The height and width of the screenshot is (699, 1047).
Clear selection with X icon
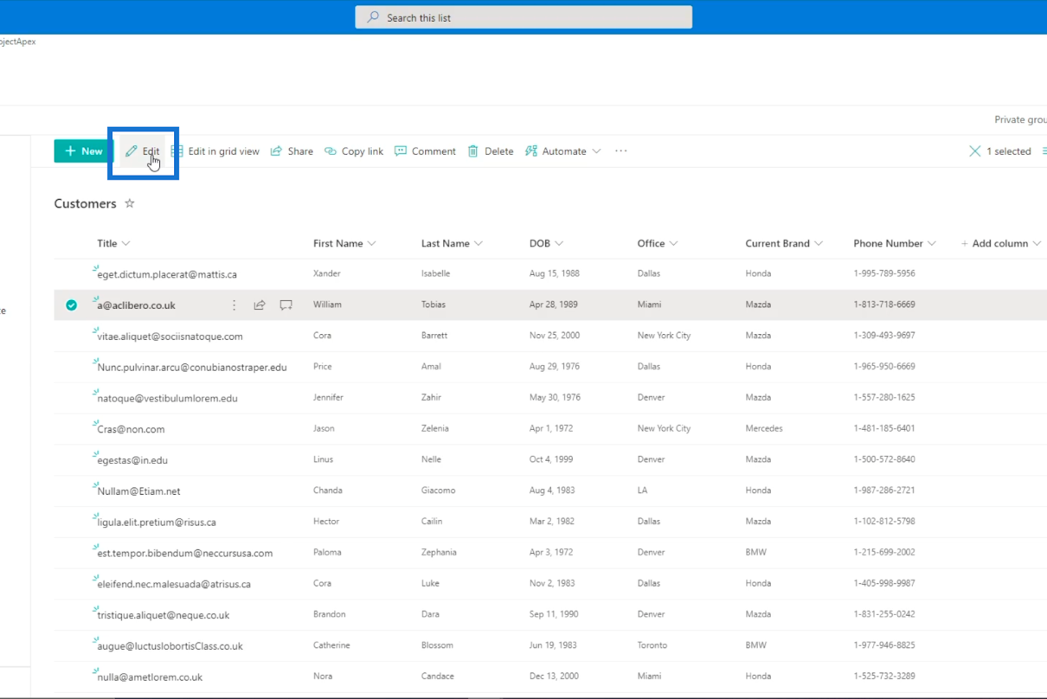pyautogui.click(x=975, y=151)
